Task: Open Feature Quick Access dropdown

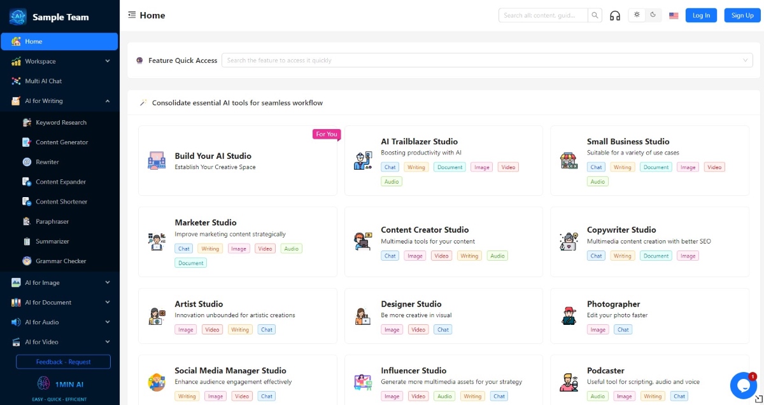Action: (487, 60)
